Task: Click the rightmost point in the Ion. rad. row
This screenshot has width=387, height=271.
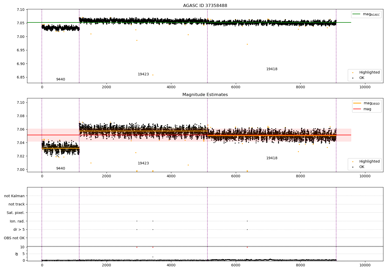Action: tap(247, 221)
